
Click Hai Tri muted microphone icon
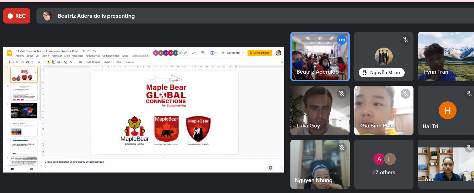469,94
